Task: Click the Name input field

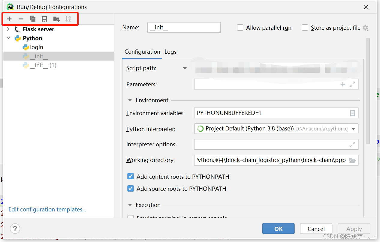Action: [x=184, y=28]
